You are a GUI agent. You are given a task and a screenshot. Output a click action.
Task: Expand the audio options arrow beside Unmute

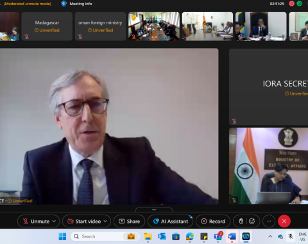click(54, 221)
